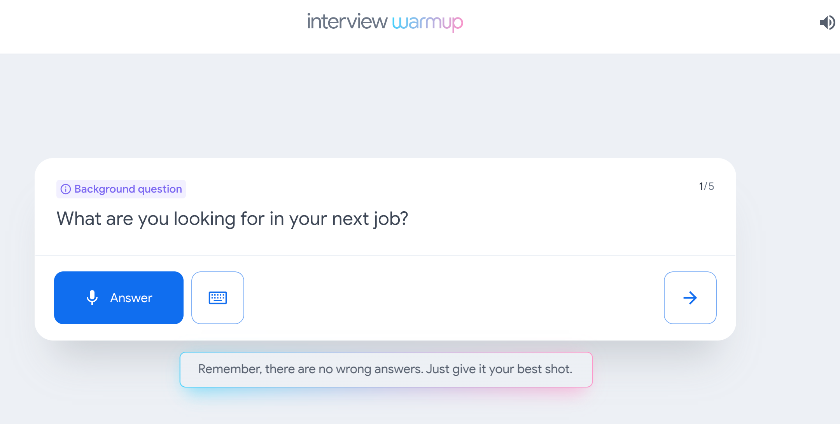Screen dimensions: 840x424
Task: Click the gray word "interview" in header
Action: point(347,22)
